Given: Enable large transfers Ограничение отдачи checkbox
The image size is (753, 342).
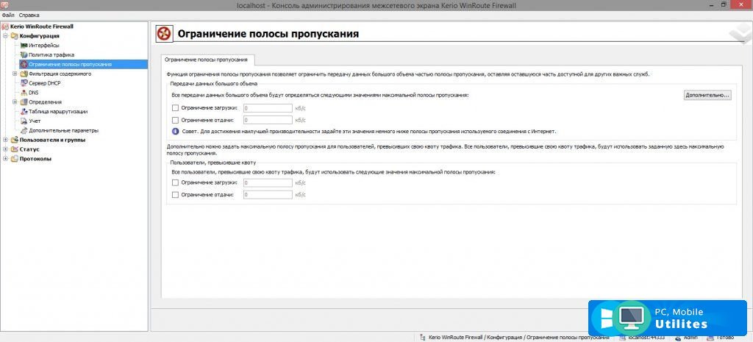Looking at the screenshot, I should [175, 120].
